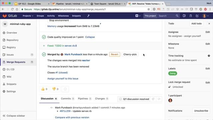Click the Cherry-pick button

[x=130, y=54]
